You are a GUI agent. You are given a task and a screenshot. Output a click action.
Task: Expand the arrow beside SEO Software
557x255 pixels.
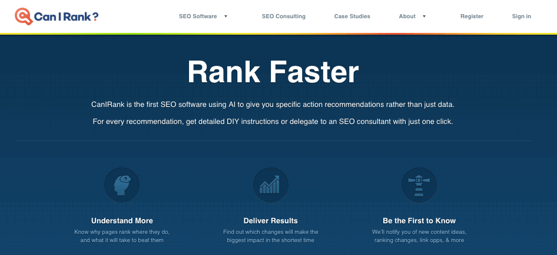pyautogui.click(x=226, y=16)
